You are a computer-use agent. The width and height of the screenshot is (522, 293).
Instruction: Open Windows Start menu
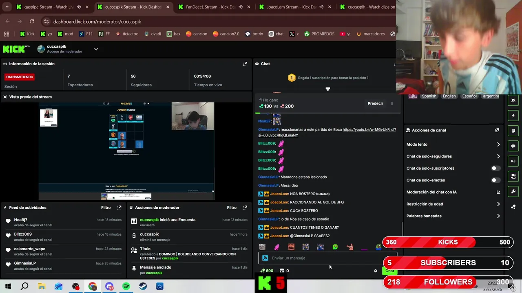[8, 286]
